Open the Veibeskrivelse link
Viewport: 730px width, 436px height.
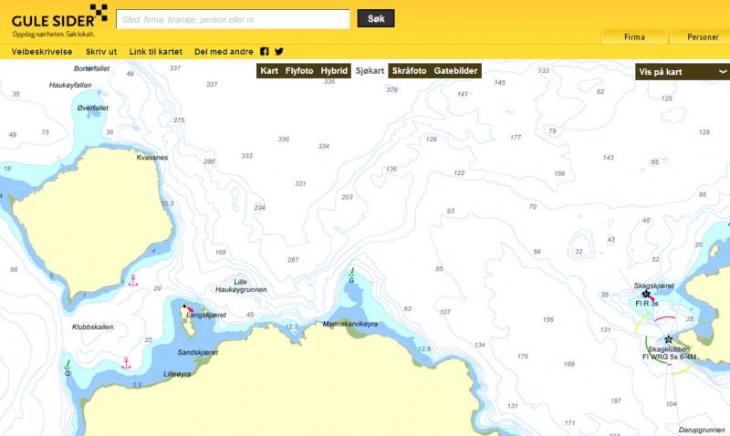[x=42, y=52]
